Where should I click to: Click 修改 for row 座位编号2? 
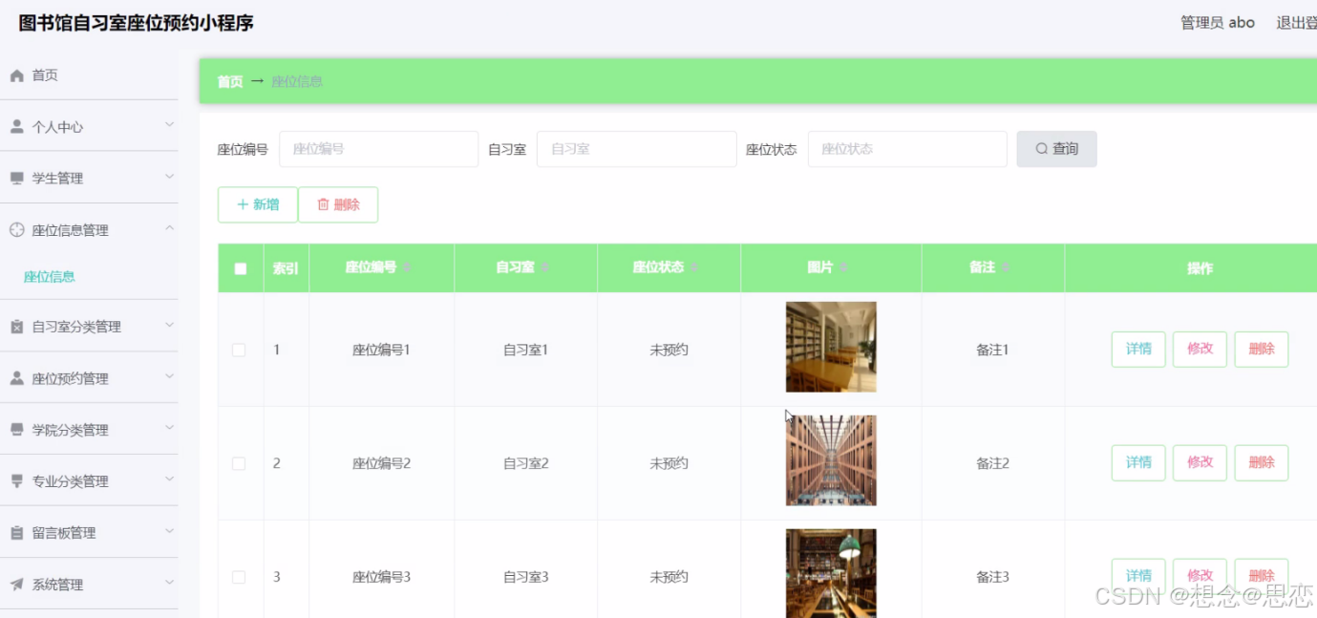(1200, 463)
